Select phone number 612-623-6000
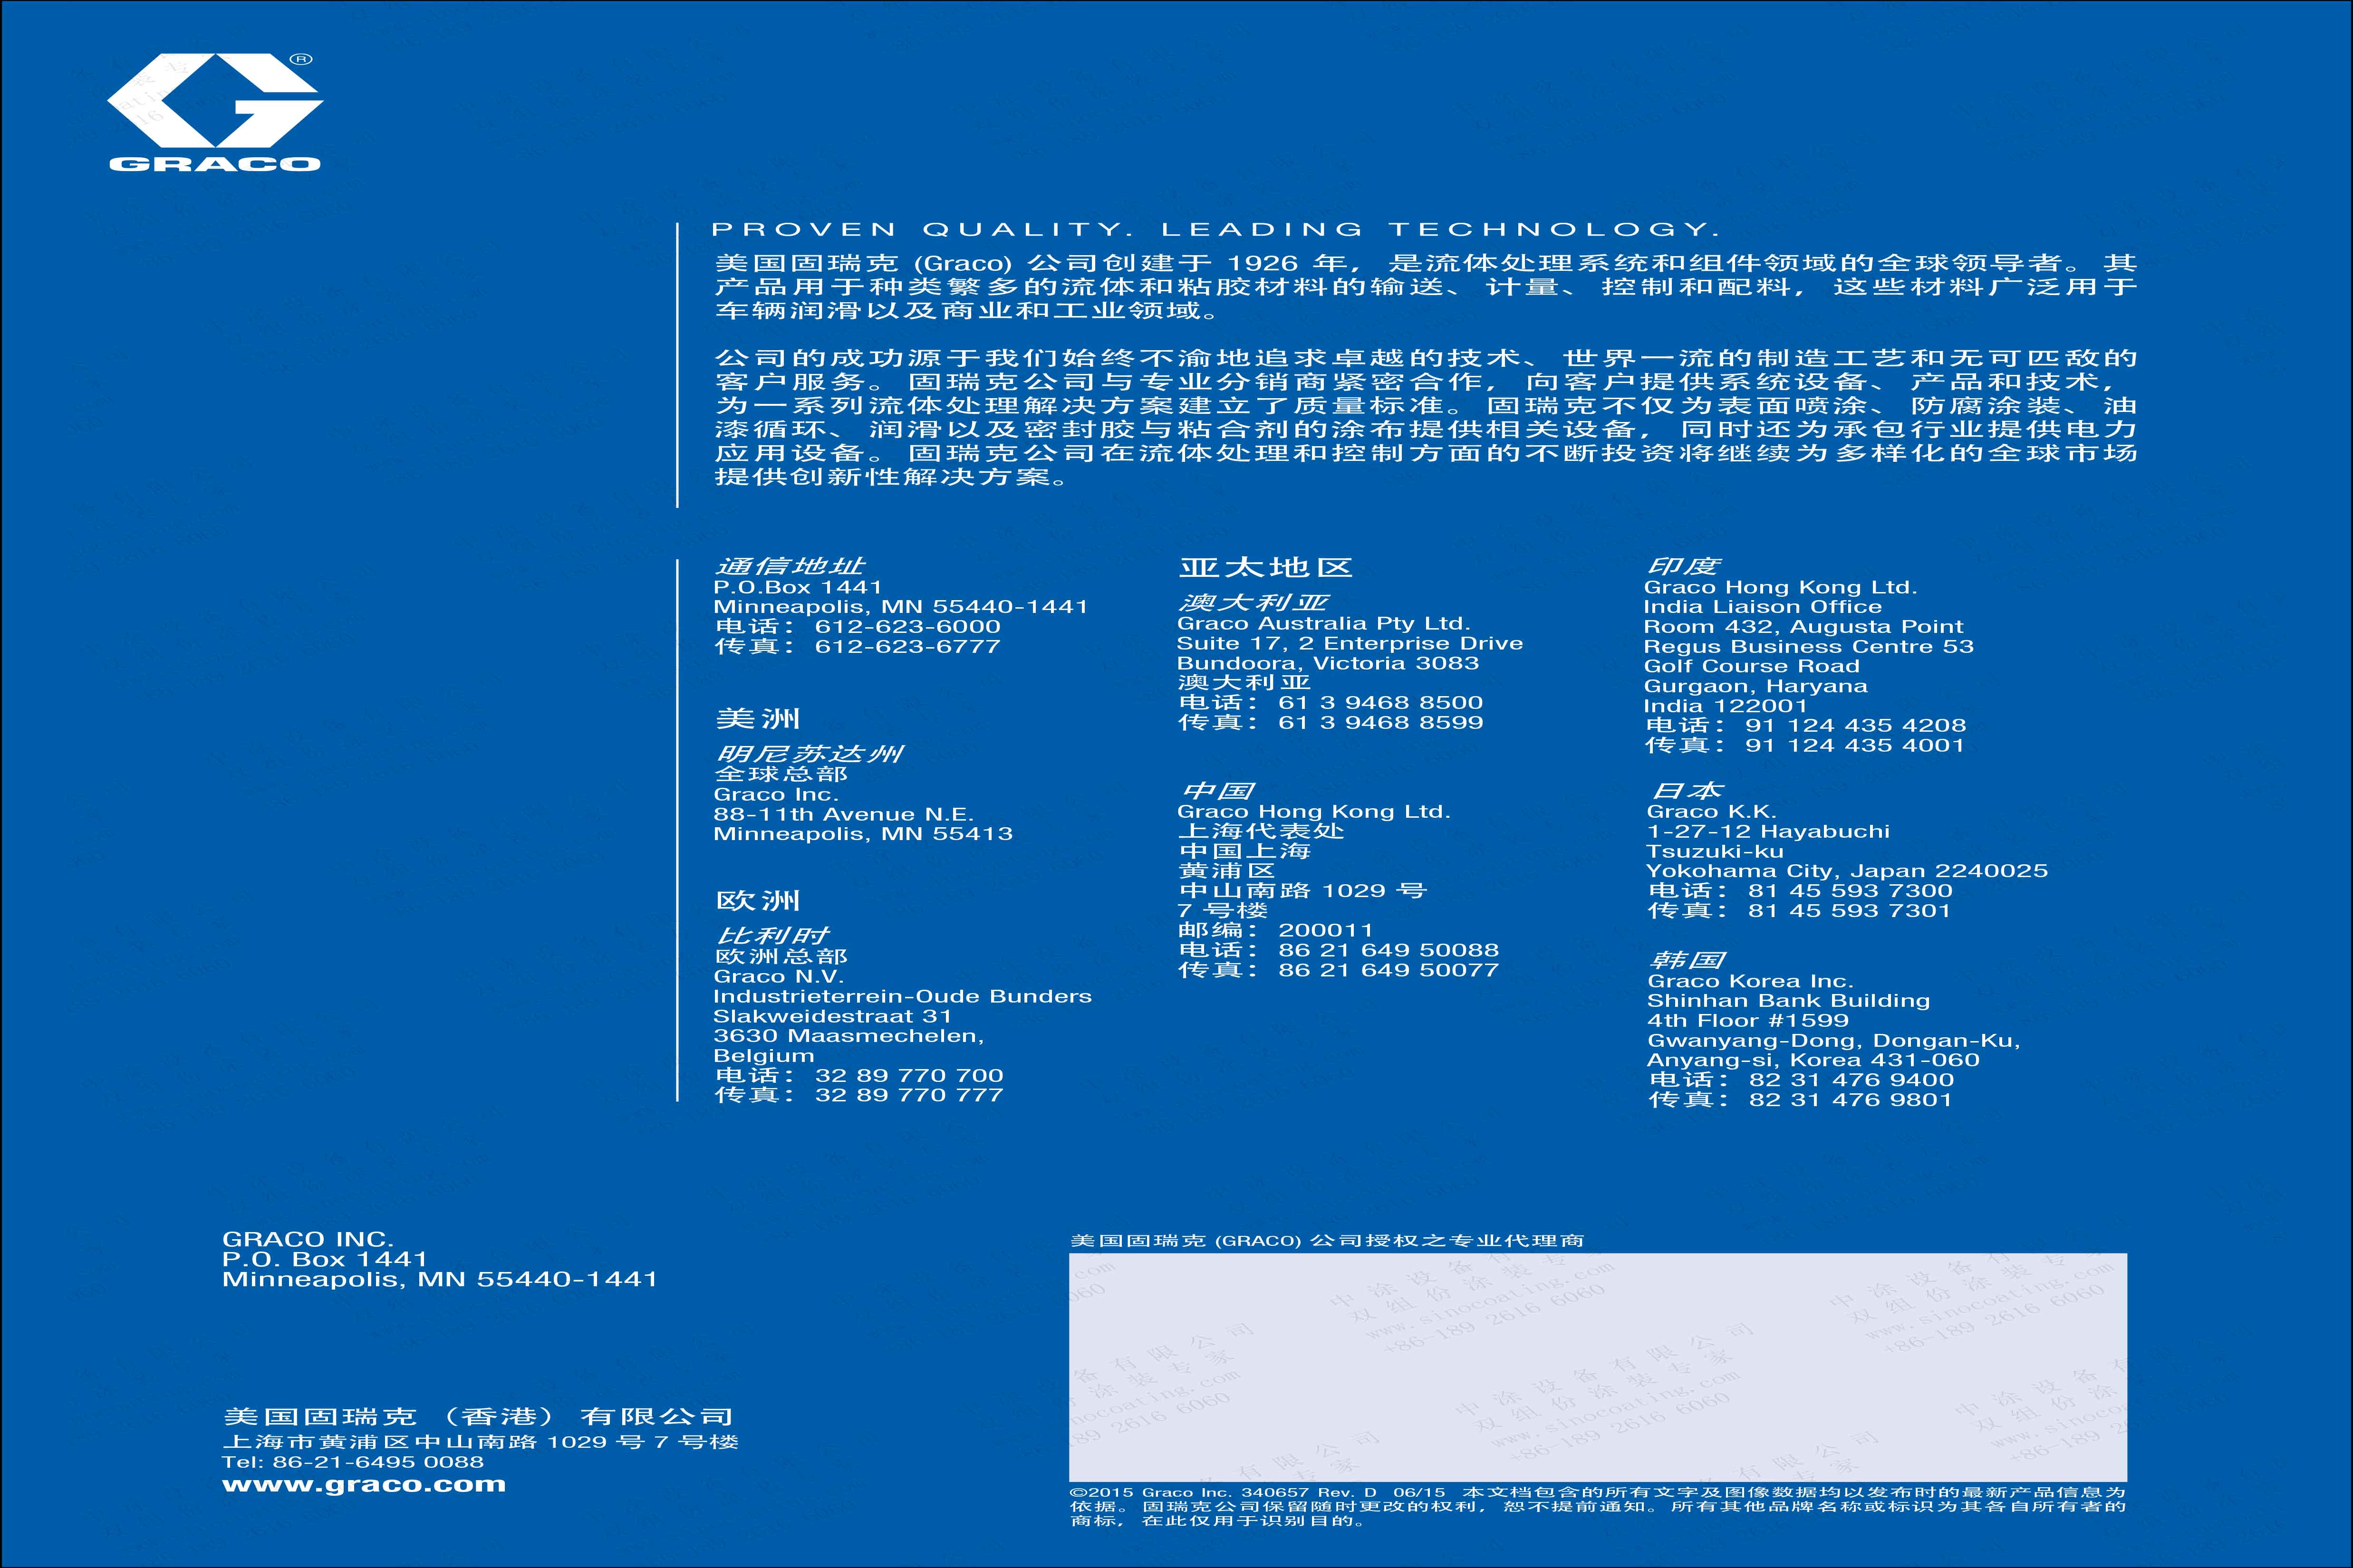Screen dimensions: 2353x1568 [907, 627]
